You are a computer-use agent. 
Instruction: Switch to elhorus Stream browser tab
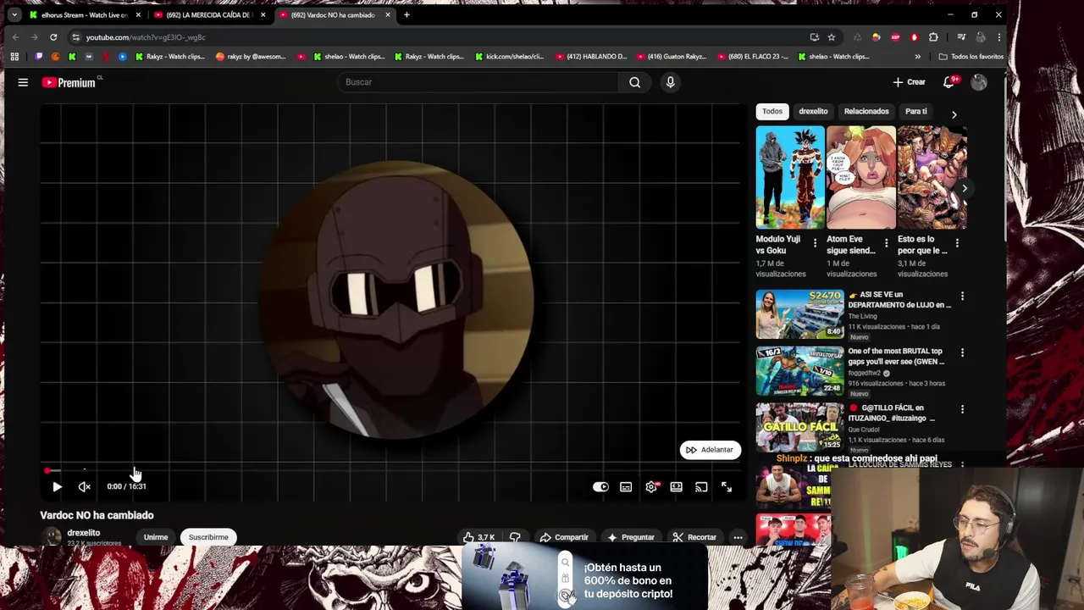85,14
